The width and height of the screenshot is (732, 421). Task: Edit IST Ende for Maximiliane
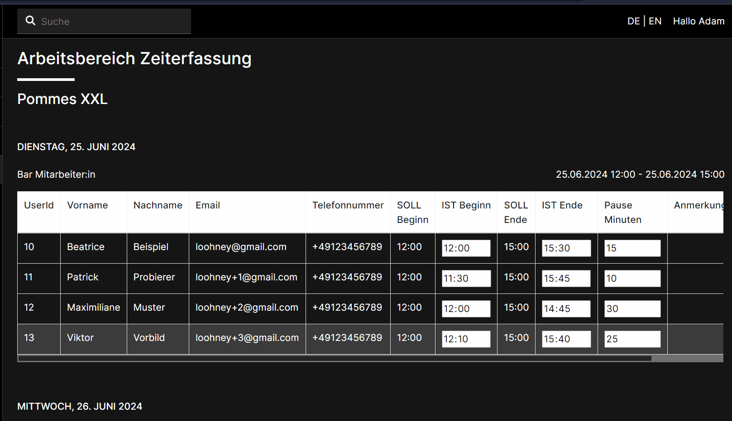(x=566, y=309)
